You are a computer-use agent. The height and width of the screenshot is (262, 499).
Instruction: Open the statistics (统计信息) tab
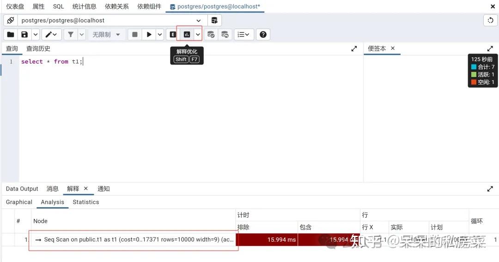pos(85,6)
